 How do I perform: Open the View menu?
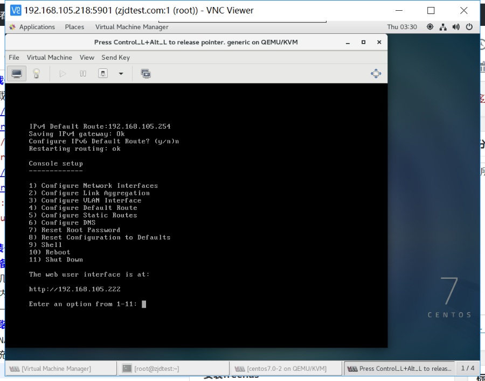pos(87,58)
